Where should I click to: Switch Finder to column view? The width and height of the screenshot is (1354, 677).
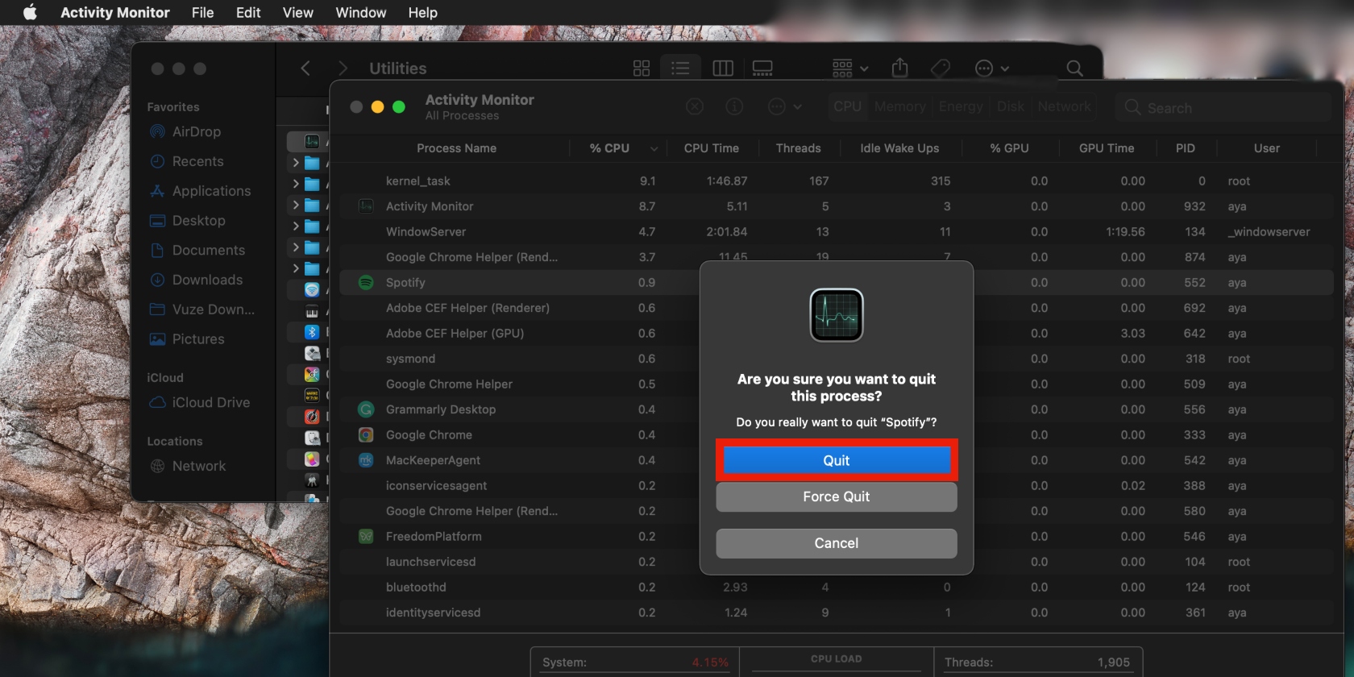[723, 69]
